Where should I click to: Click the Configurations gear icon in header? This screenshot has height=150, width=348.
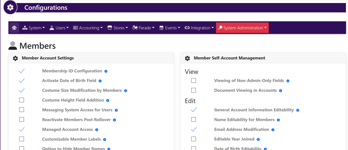tap(11, 7)
